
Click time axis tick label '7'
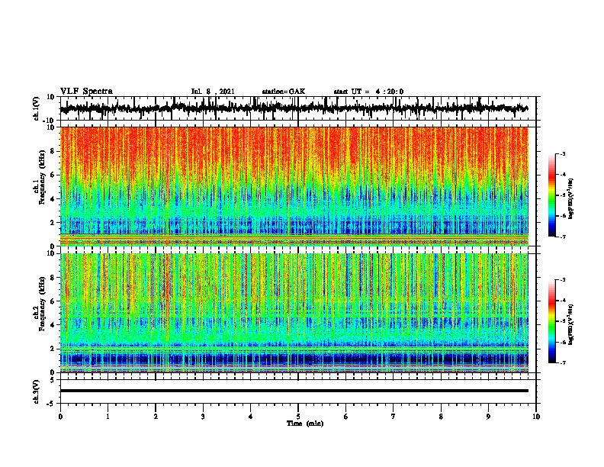(x=394, y=417)
